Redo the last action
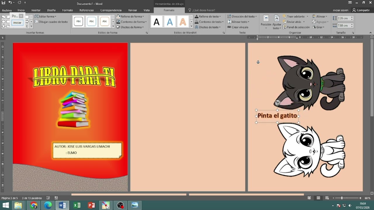Image resolution: width=374 pixels, height=210 pixels. (19, 3)
